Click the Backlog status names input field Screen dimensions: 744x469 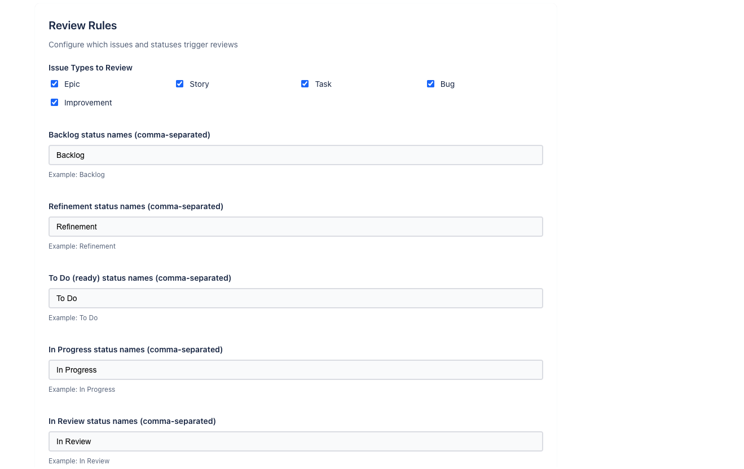[x=296, y=155]
